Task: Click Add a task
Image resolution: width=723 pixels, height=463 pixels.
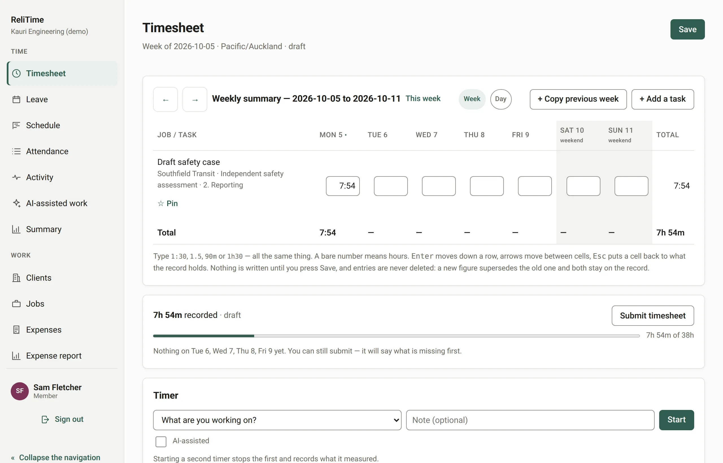Action: pyautogui.click(x=663, y=99)
